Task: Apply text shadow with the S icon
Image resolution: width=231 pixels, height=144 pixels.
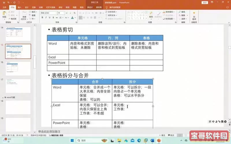Action: (x=53, y=18)
